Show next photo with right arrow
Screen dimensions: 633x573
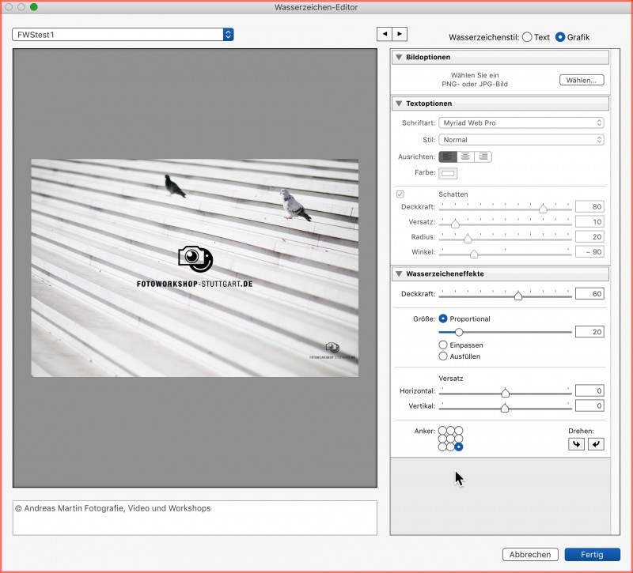(x=400, y=34)
